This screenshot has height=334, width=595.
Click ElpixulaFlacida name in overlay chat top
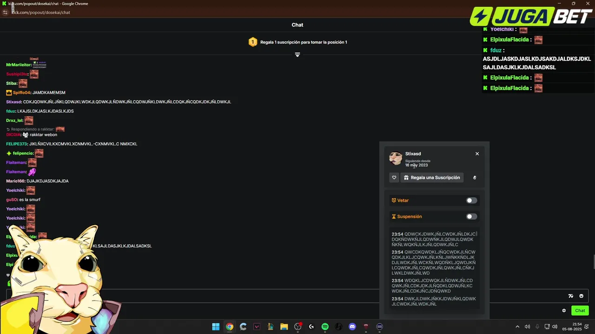[x=510, y=40]
